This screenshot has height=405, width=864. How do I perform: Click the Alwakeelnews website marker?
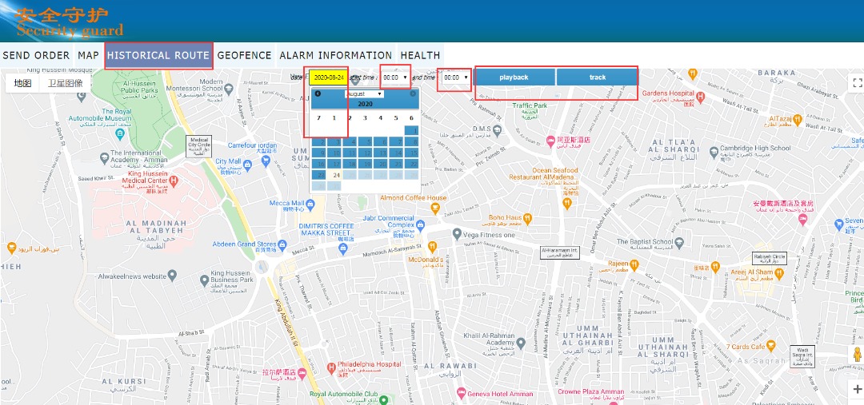click(x=172, y=275)
